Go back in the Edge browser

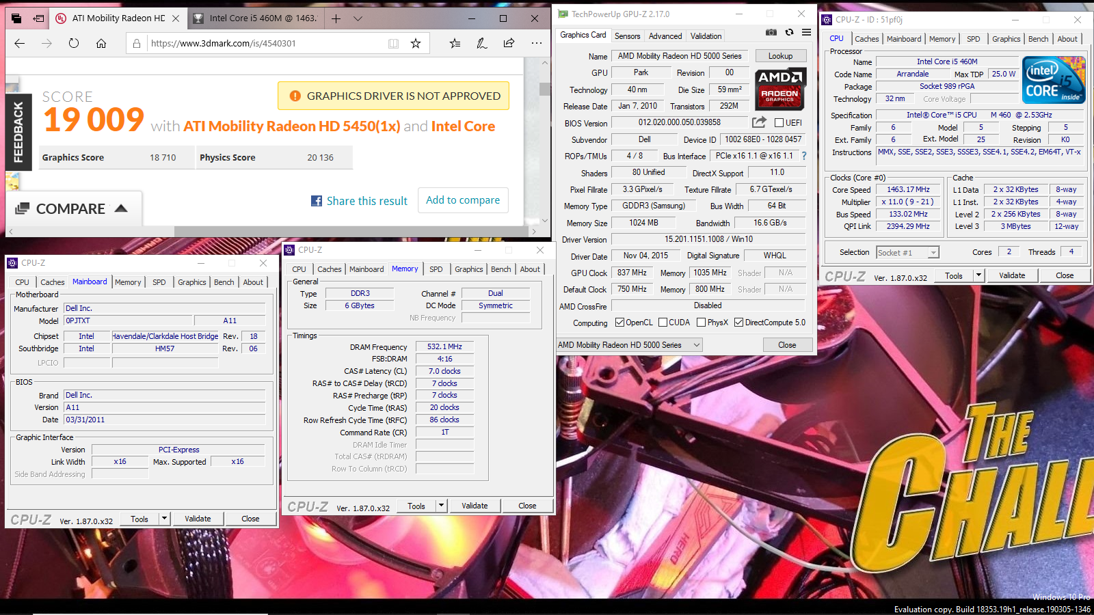pos(19,43)
